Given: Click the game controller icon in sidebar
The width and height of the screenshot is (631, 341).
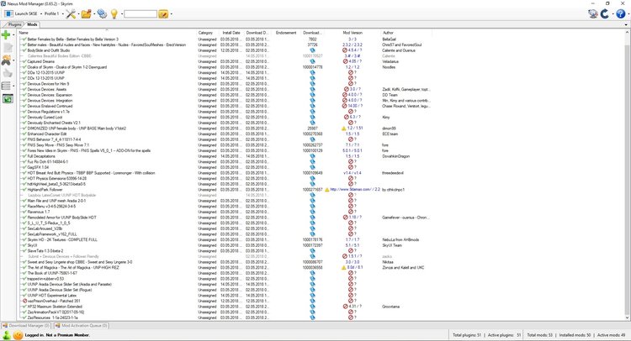Looking at the screenshot, I should [x=6, y=60].
